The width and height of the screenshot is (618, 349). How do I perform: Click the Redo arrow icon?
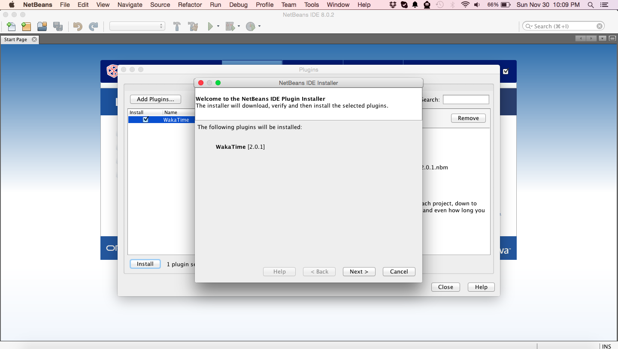pos(93,27)
